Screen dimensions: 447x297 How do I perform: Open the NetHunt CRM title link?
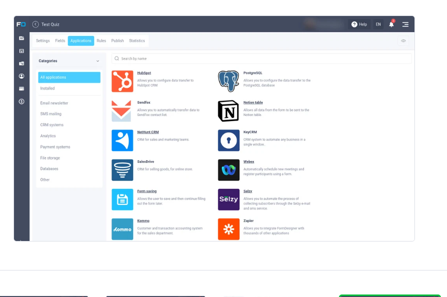148,132
